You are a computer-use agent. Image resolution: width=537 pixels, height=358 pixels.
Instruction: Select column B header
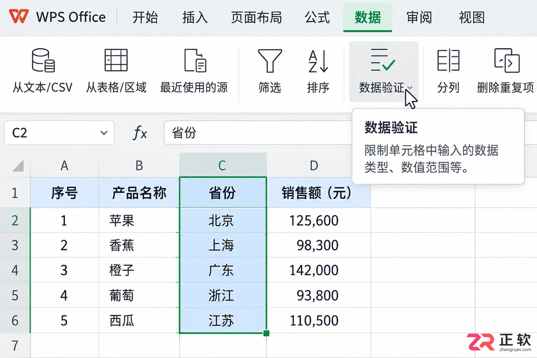(139, 165)
